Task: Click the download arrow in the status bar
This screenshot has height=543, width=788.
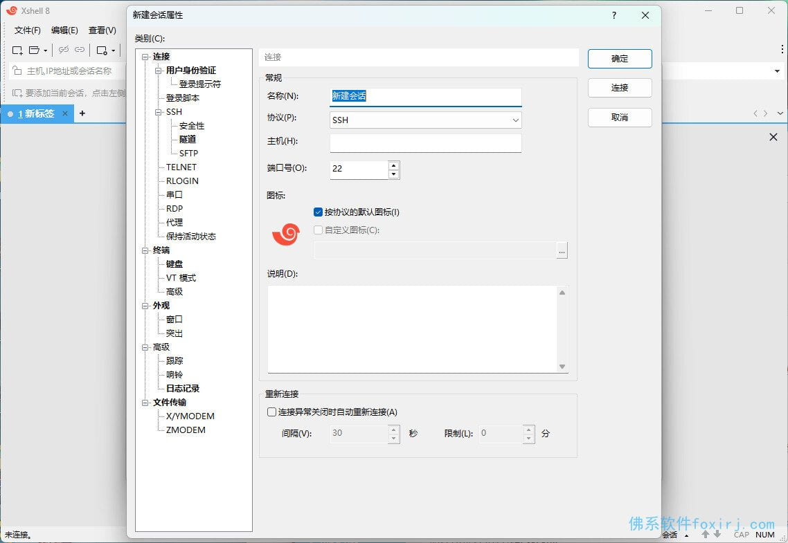Action: coord(717,535)
